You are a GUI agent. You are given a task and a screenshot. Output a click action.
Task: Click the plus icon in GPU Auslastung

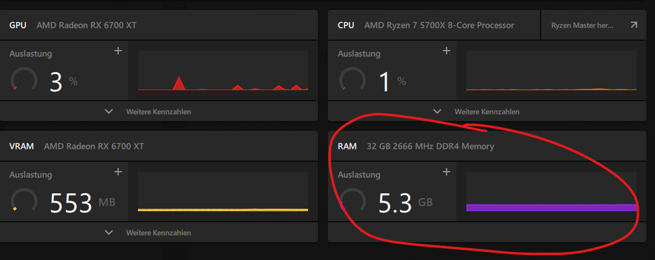118,51
